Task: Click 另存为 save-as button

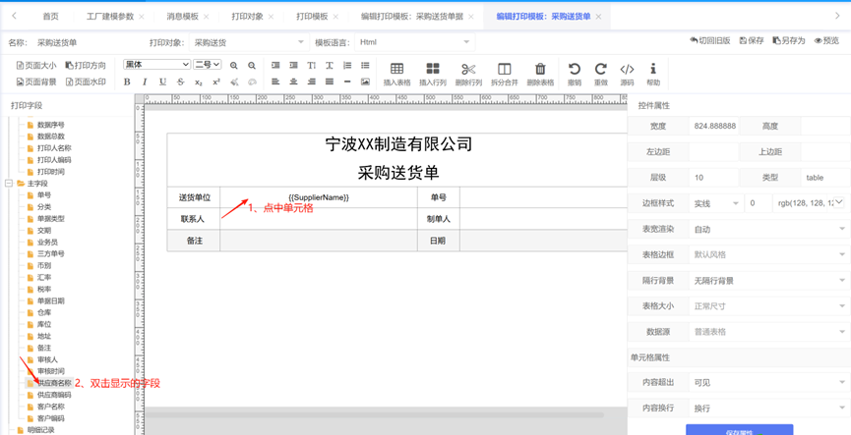Action: (x=789, y=40)
